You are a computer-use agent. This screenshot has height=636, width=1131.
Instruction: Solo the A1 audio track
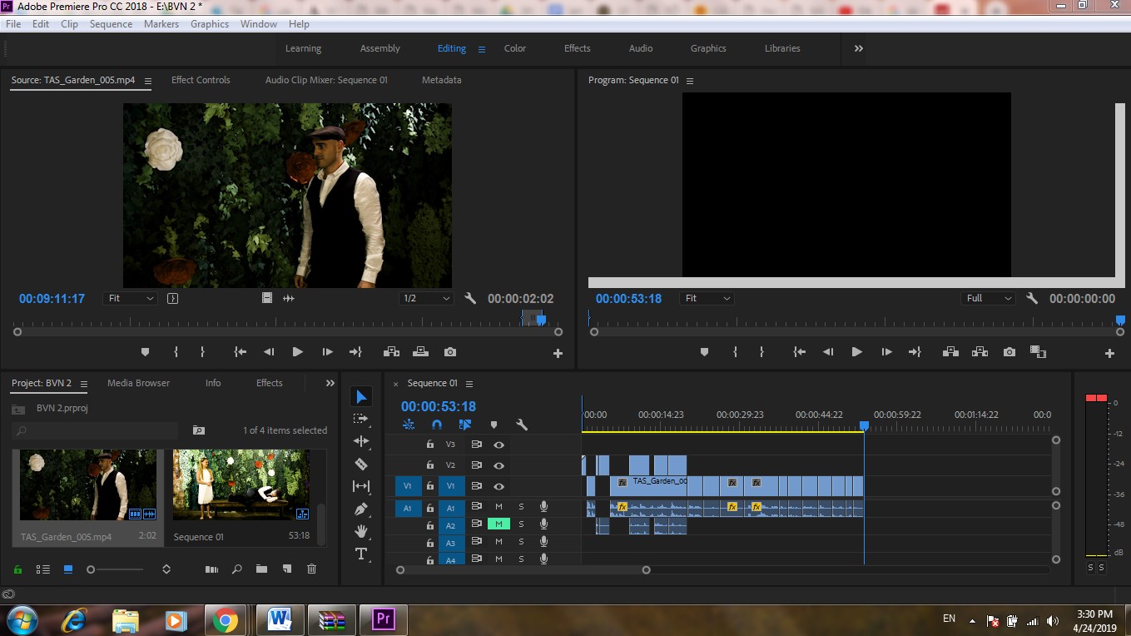[522, 507]
